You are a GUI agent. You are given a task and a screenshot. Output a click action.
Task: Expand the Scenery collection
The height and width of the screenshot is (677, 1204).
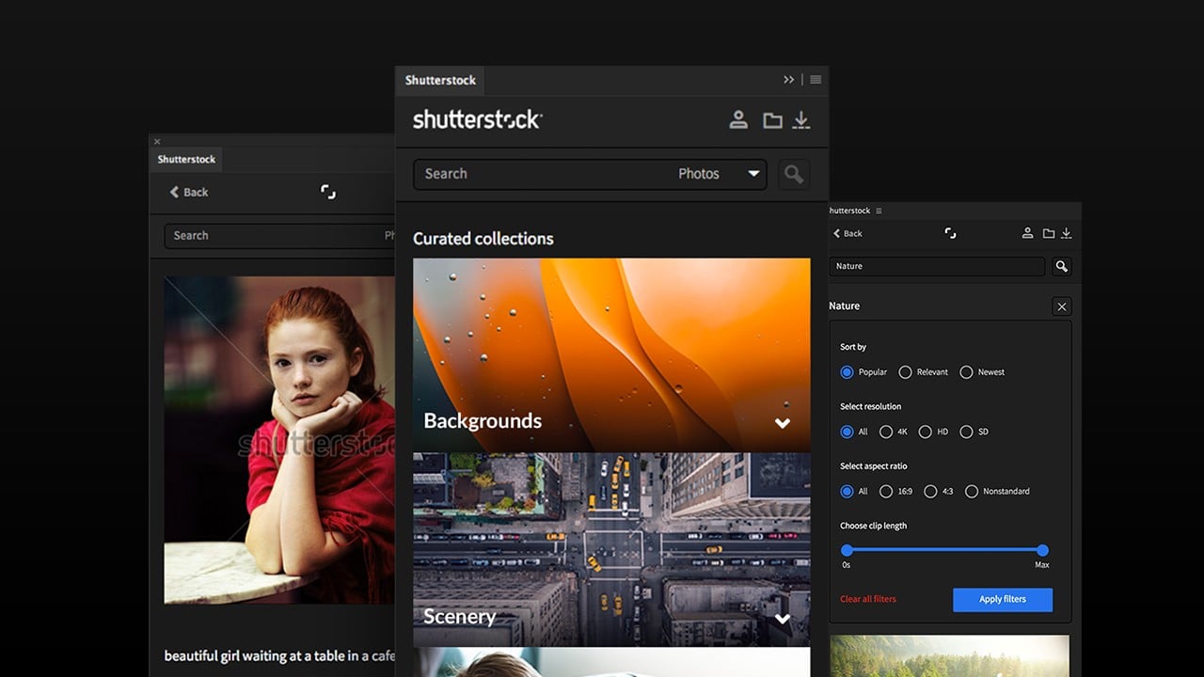(782, 619)
